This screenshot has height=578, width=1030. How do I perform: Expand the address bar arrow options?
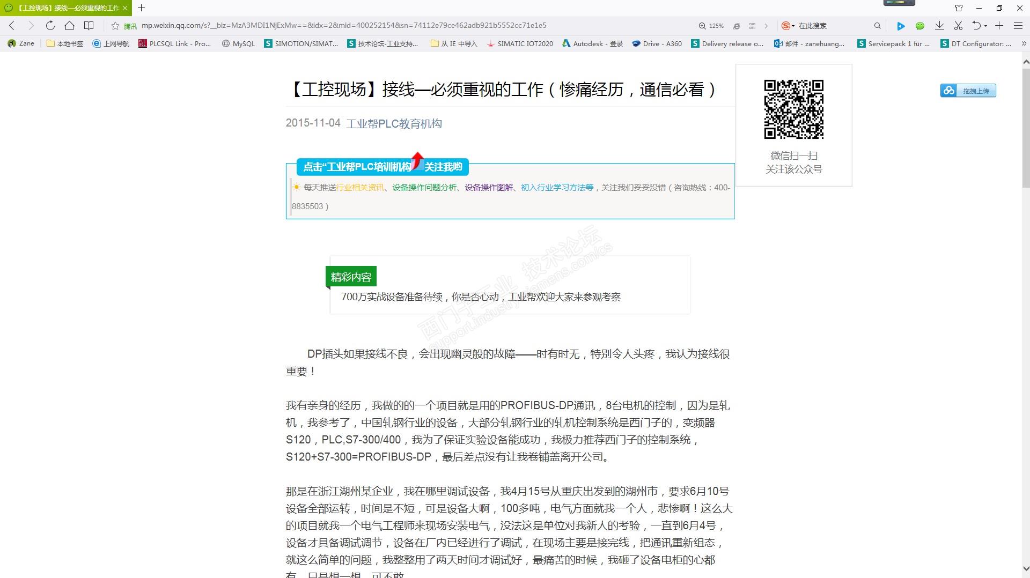766,26
